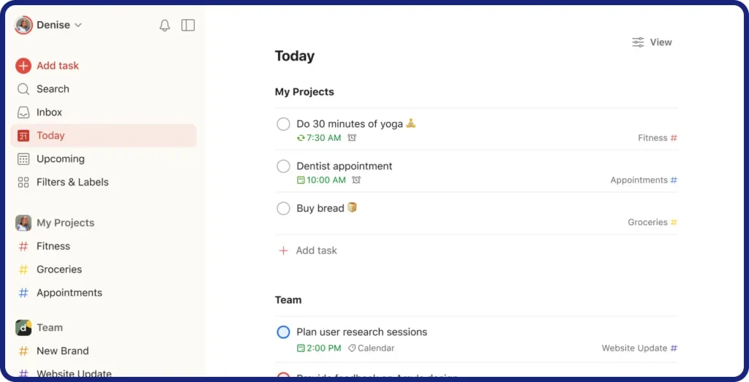The height and width of the screenshot is (382, 749).
Task: Open the View options menu
Action: point(652,42)
